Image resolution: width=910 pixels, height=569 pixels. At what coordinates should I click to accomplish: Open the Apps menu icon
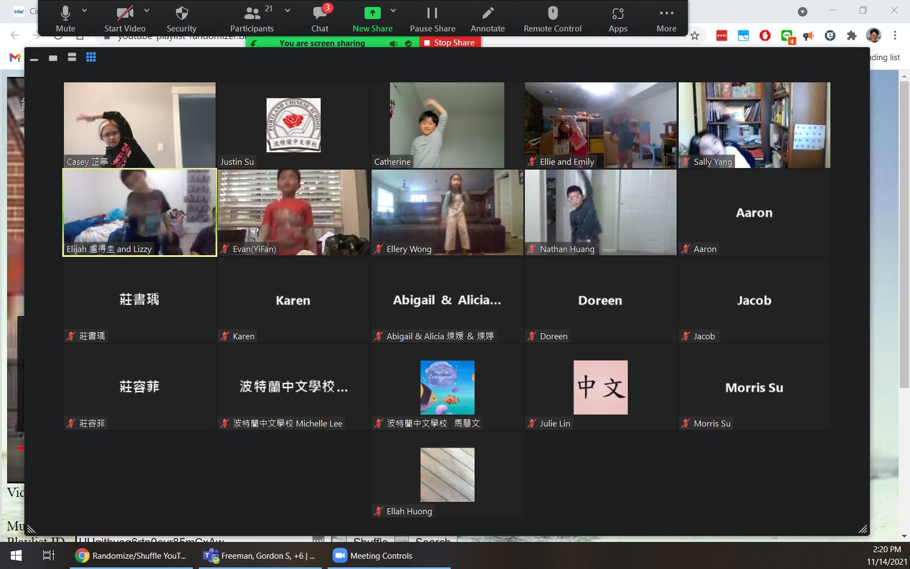click(x=617, y=13)
